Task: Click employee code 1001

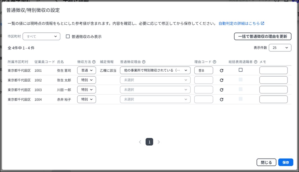Action: coord(38,70)
